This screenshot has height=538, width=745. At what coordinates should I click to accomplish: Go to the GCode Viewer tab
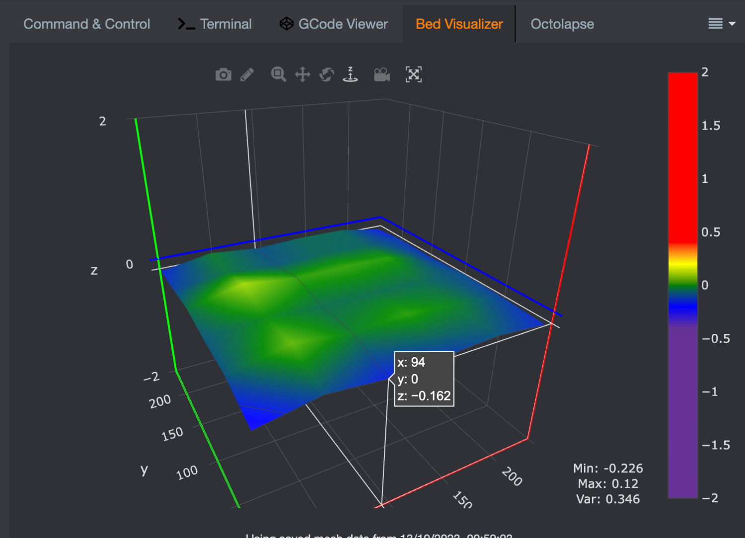(333, 24)
